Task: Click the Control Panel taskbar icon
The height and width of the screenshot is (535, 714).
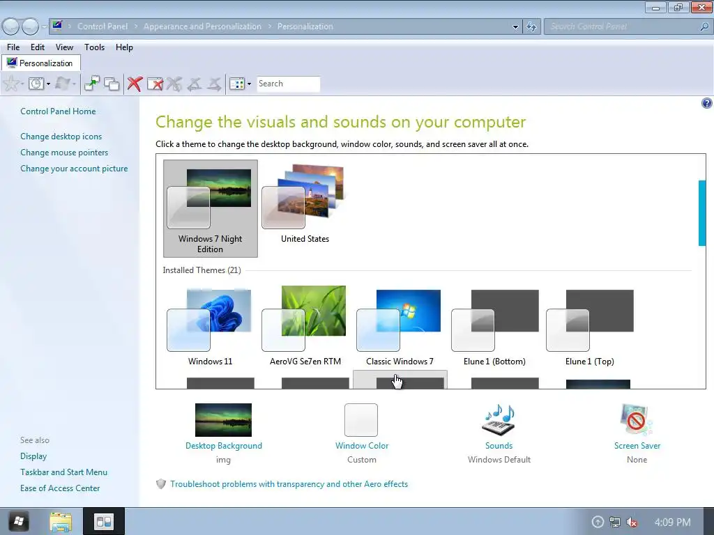Action: coord(103,521)
